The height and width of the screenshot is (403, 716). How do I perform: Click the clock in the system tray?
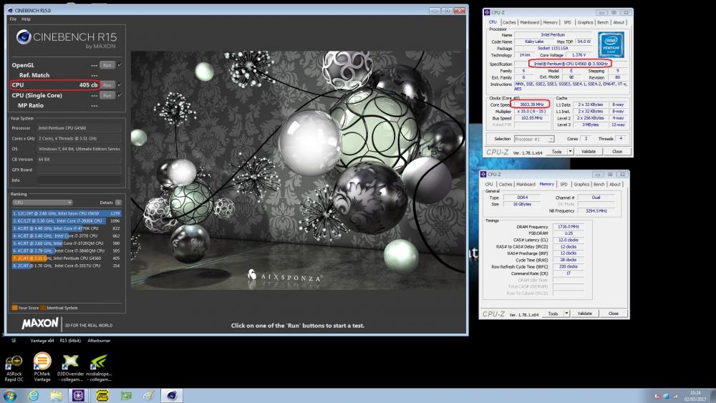click(x=695, y=396)
